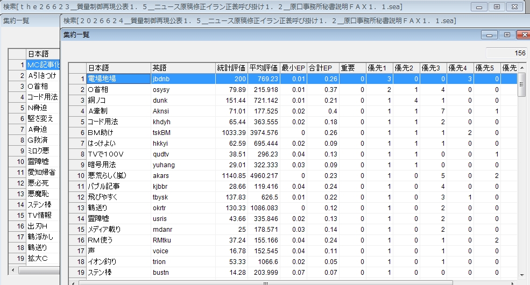Image resolution: width=530 pixels, height=285 pixels.
Task: Select 堅さ変え in back window list
Action: tap(43, 118)
